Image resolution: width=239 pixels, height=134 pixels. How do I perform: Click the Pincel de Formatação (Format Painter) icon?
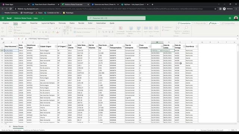[x=15, y=33]
